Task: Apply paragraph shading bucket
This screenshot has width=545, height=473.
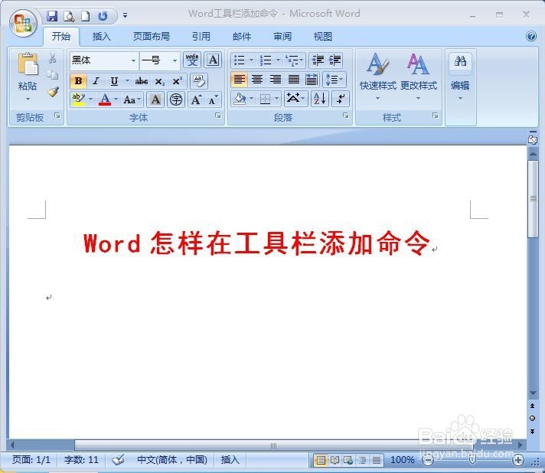Action: point(239,99)
